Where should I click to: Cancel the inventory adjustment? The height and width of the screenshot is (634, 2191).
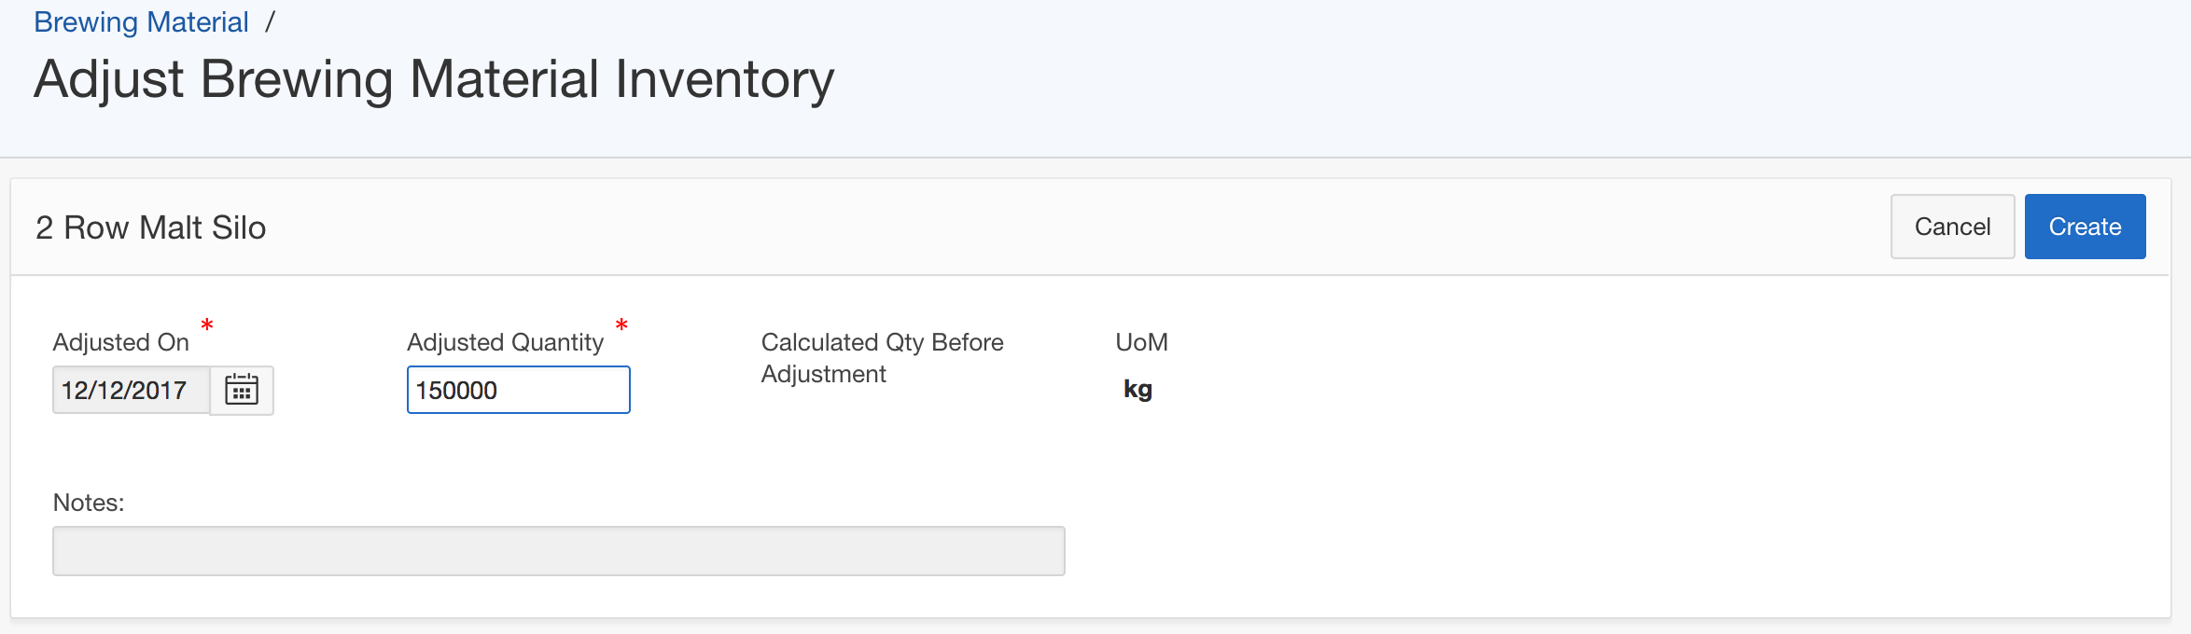[x=1952, y=227]
